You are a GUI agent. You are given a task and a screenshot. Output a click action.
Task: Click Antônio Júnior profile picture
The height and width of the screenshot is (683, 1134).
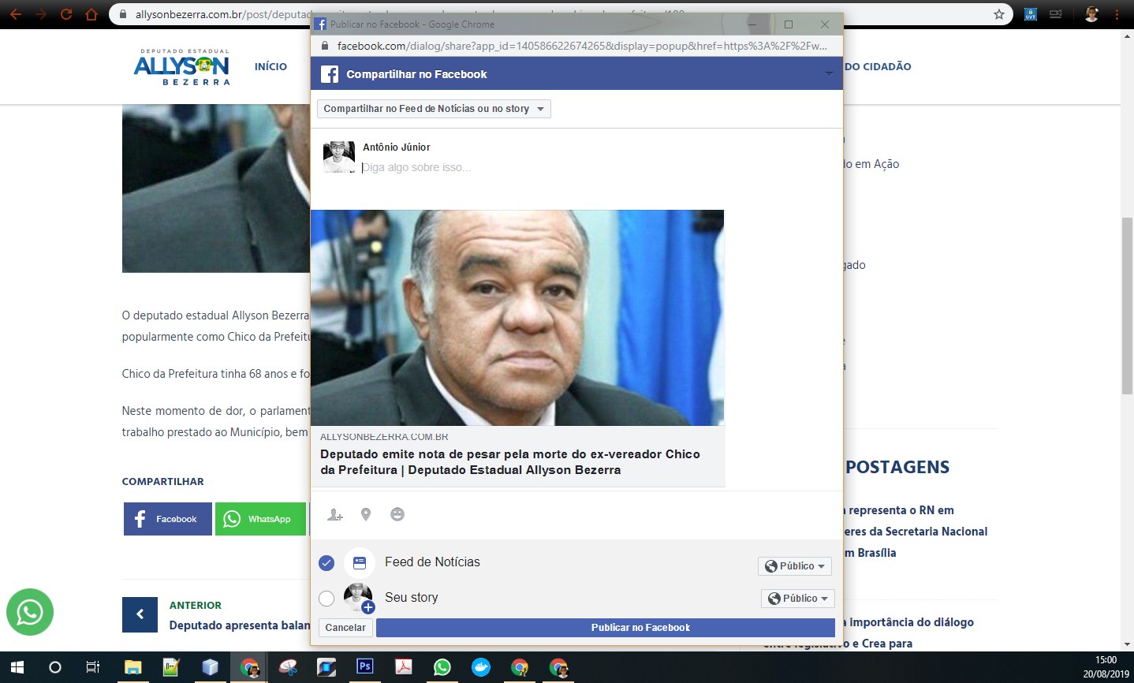coord(339,157)
